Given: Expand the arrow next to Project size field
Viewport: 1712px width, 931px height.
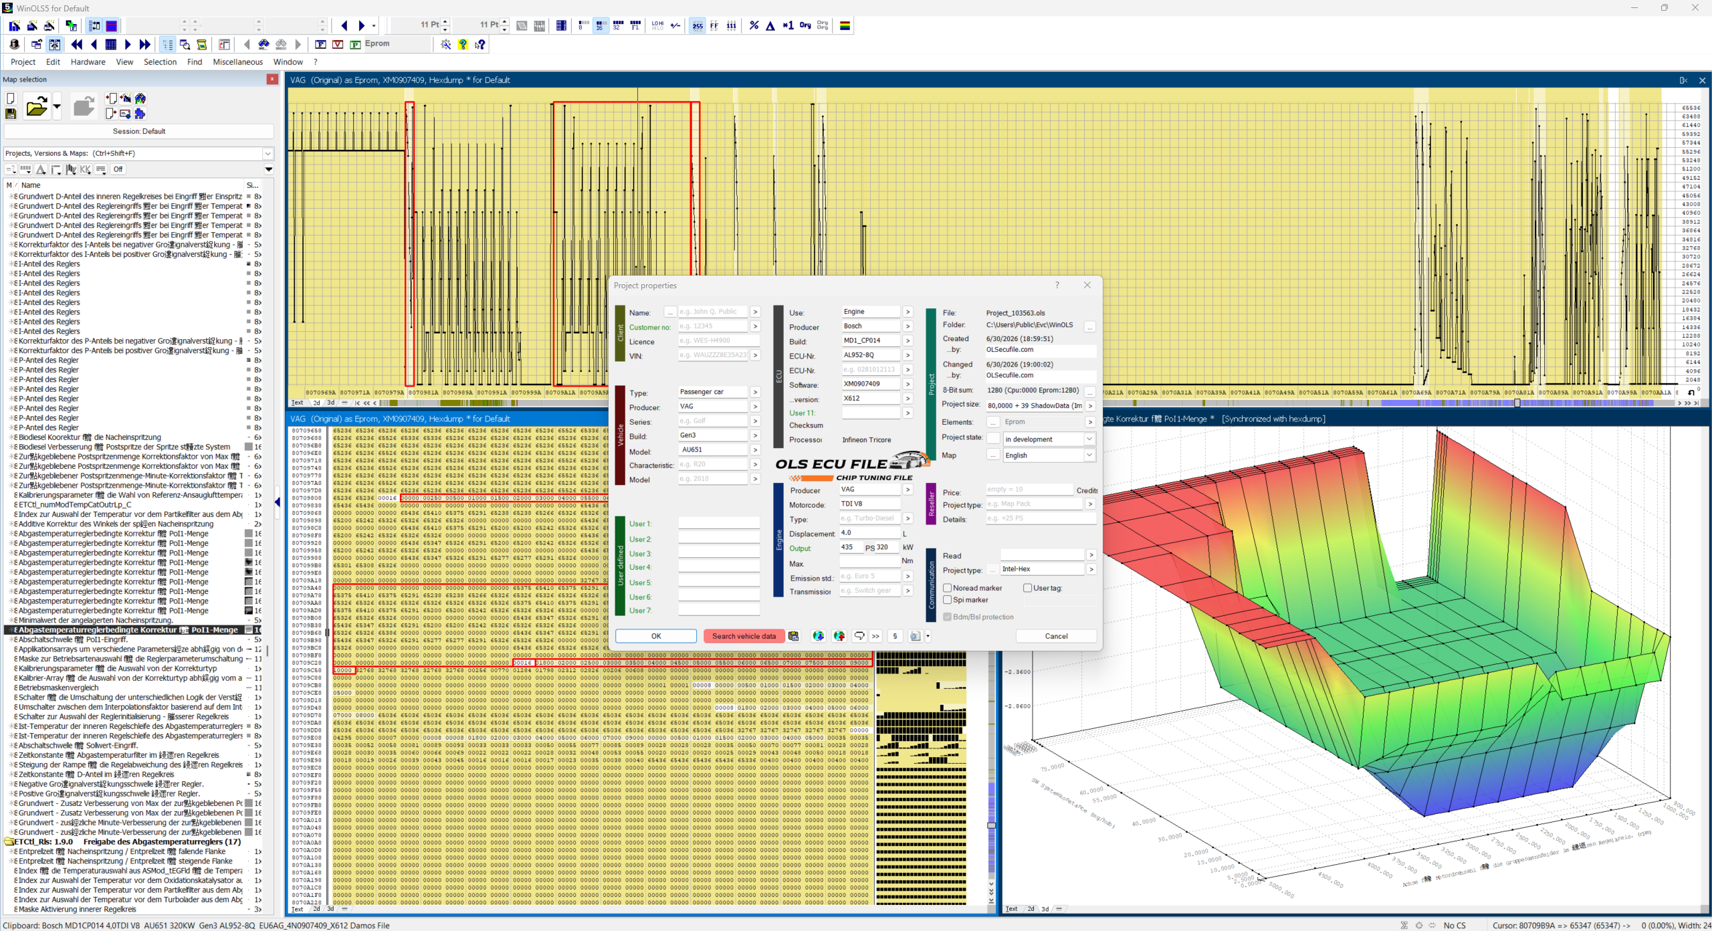Looking at the screenshot, I should [1090, 406].
